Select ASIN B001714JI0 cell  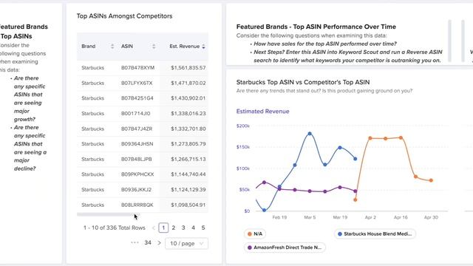tap(136, 114)
